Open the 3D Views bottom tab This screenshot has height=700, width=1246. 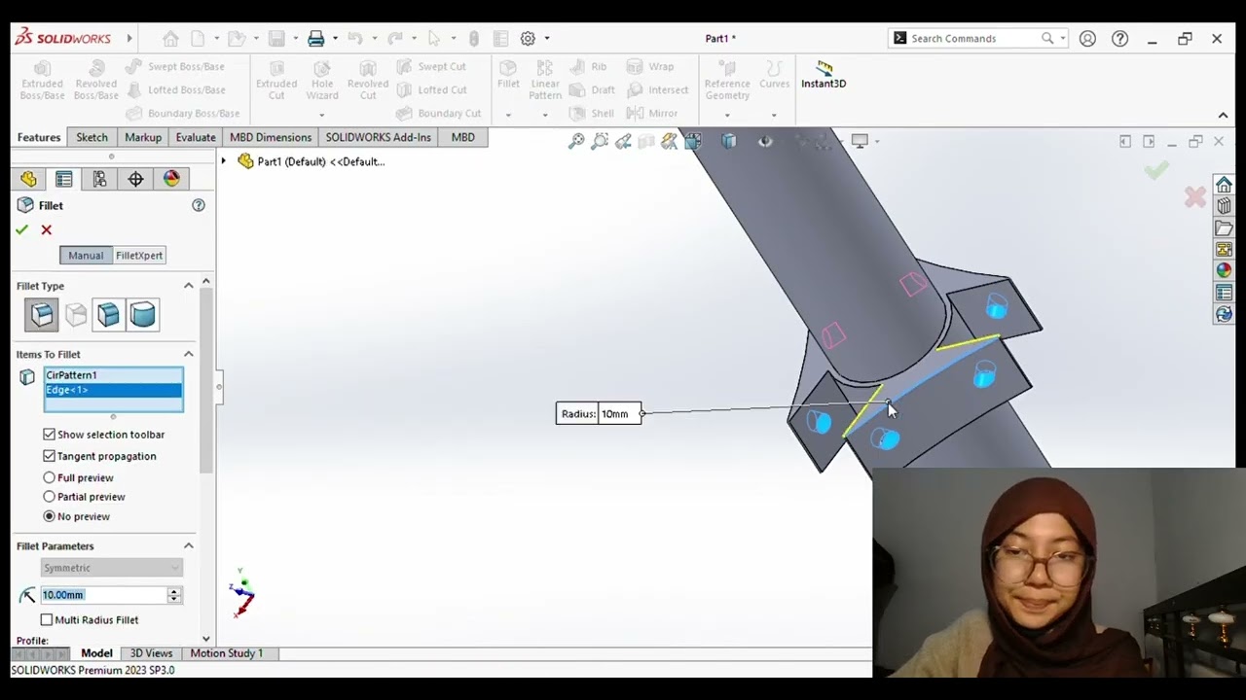(151, 653)
